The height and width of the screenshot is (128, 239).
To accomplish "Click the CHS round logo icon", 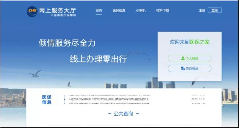I will [32, 12].
